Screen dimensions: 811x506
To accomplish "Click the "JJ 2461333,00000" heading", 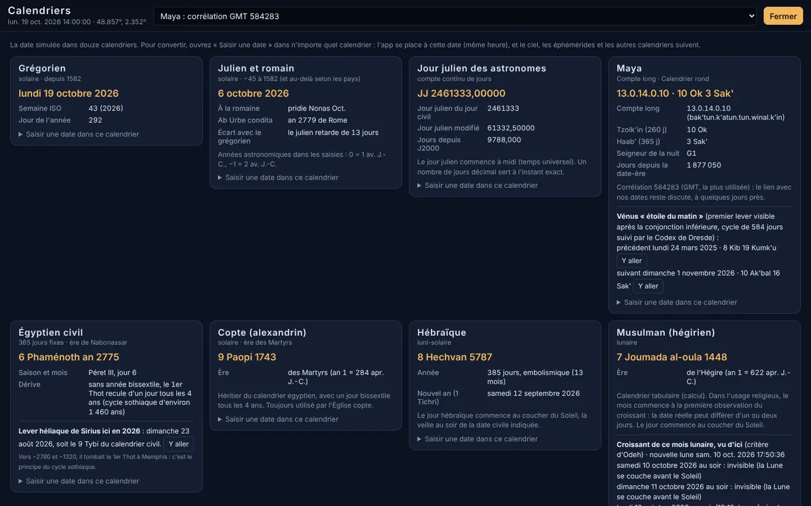I will click(x=461, y=94).
